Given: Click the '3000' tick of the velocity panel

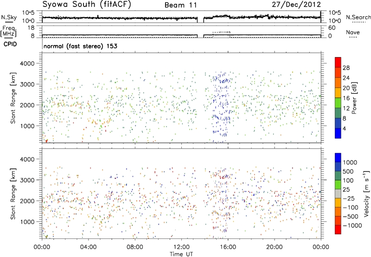Looking at the screenshot, I should pos(27,180).
